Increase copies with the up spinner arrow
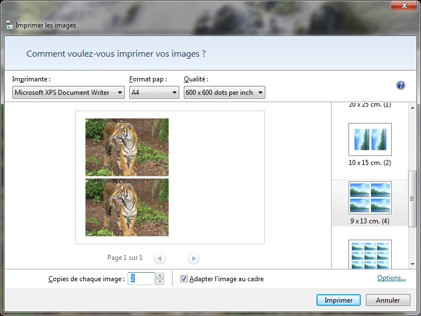421x316 pixels. point(160,276)
